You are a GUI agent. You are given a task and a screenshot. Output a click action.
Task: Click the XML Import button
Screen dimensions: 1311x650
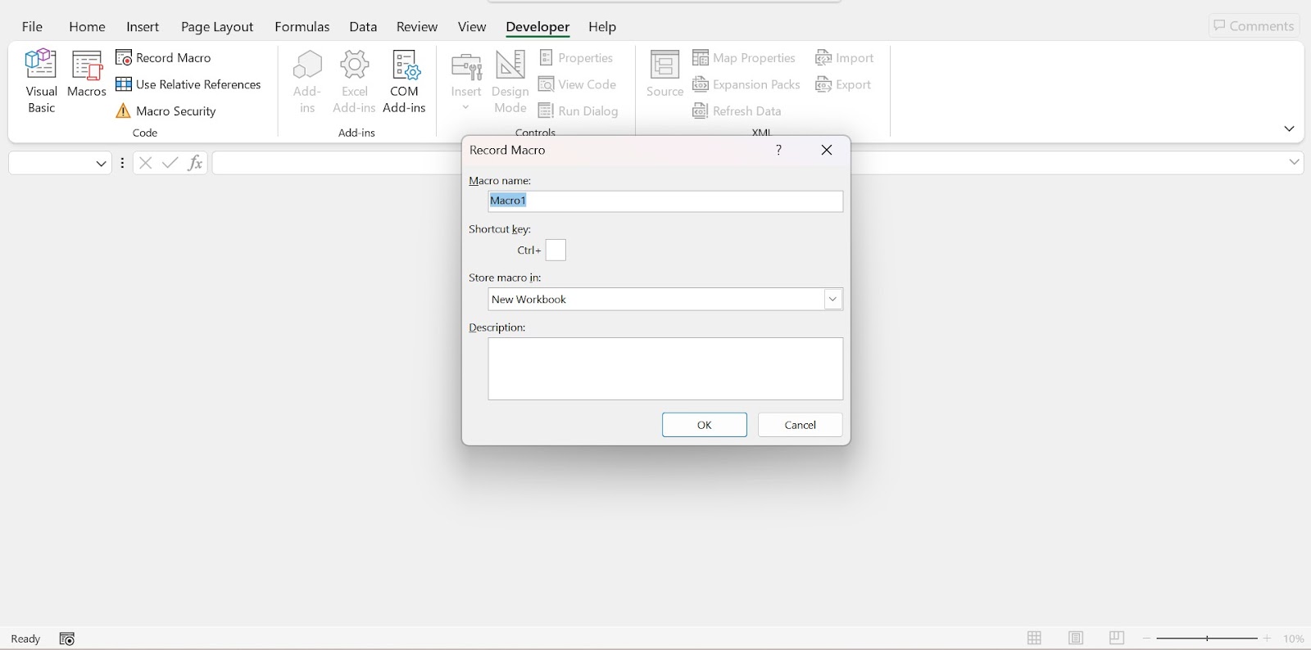click(x=845, y=57)
